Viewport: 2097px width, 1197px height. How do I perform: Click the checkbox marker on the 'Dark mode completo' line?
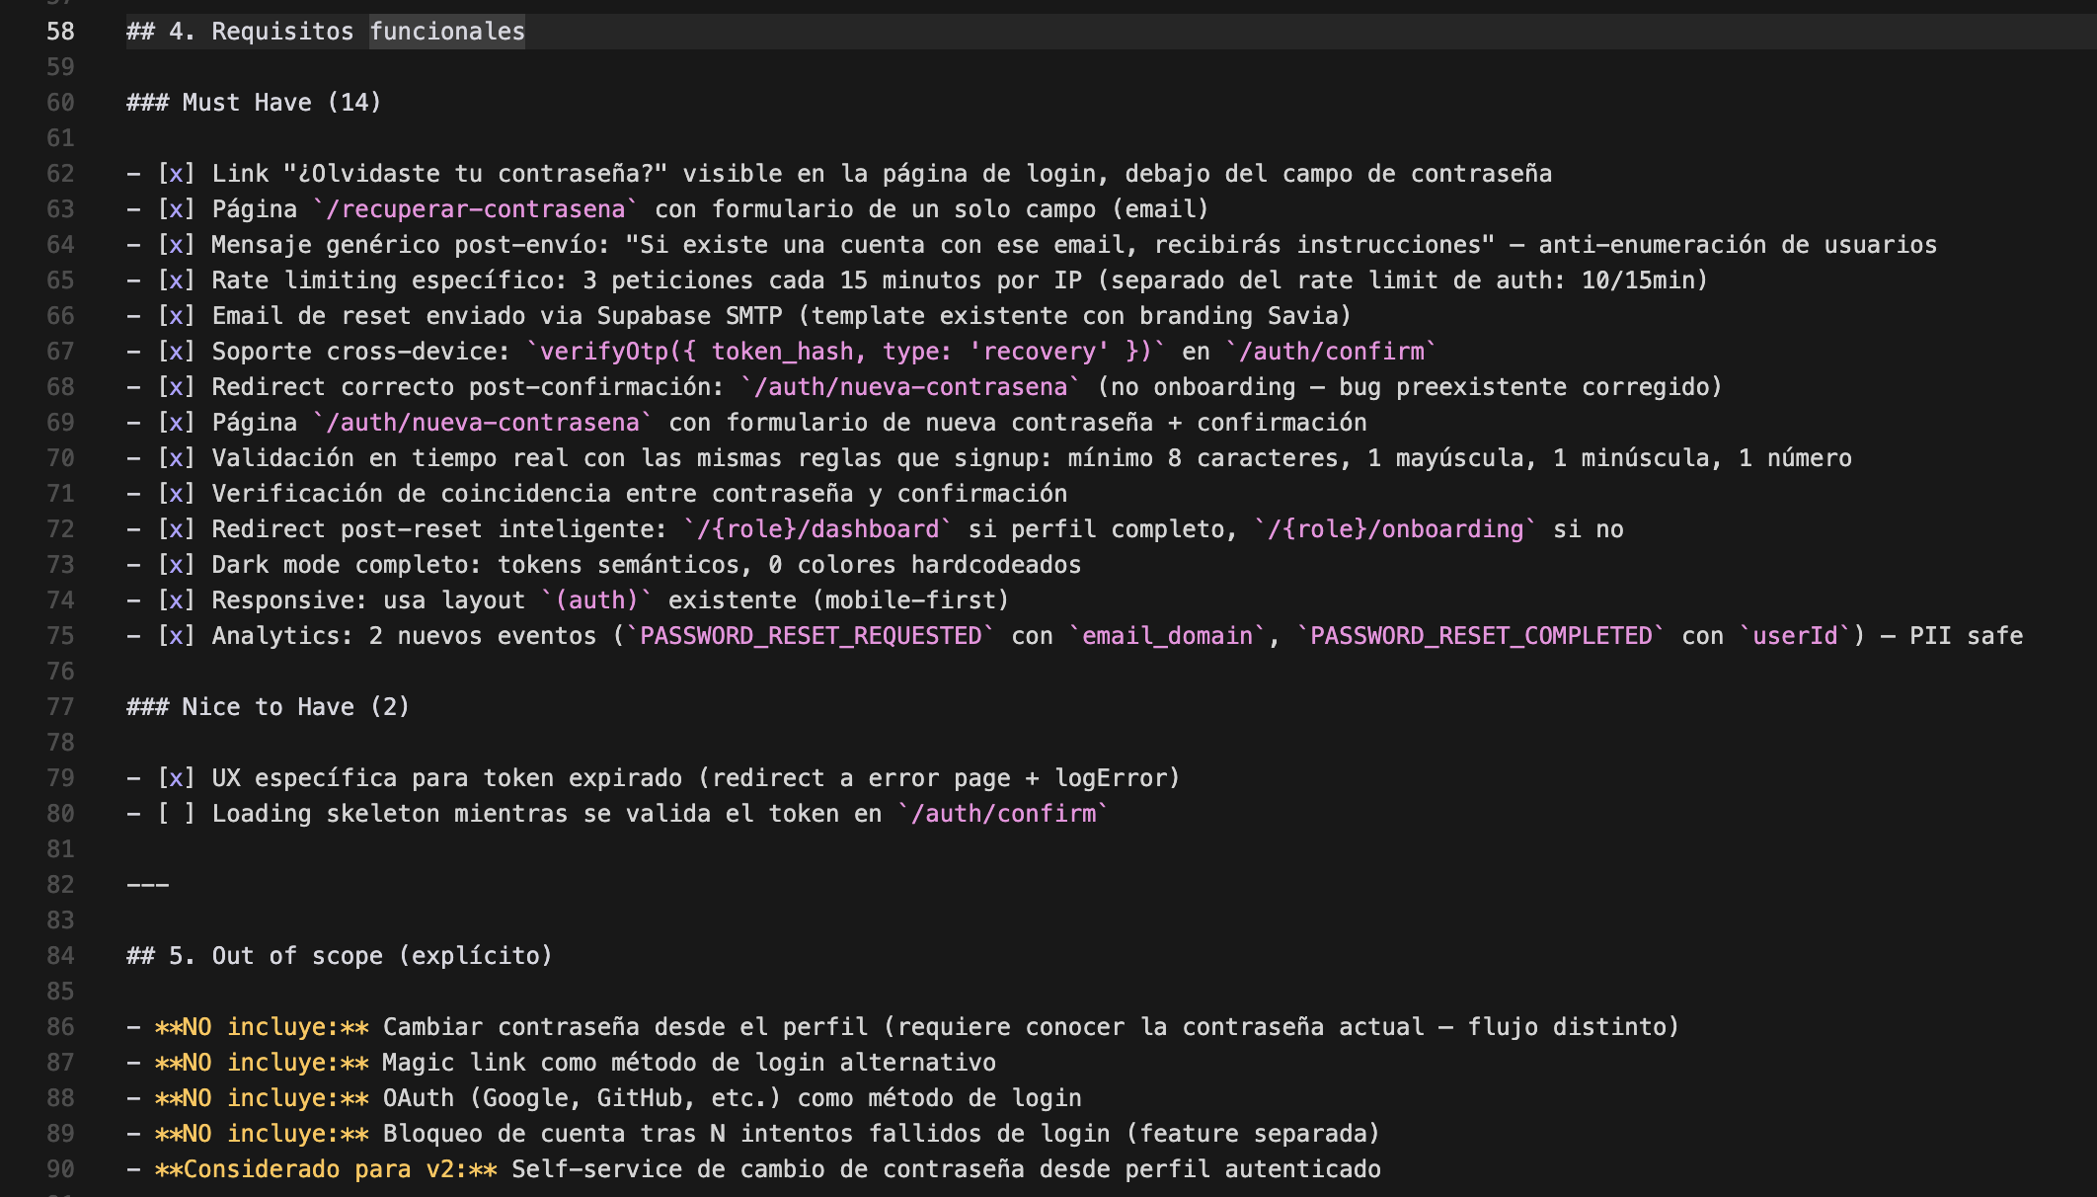point(176,565)
